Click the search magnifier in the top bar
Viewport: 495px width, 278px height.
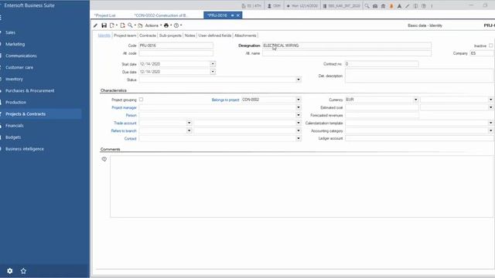367,5
